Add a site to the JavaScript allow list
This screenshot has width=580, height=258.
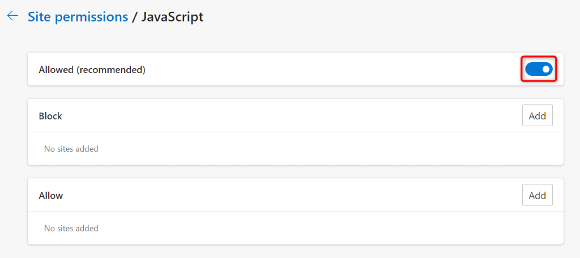537,195
